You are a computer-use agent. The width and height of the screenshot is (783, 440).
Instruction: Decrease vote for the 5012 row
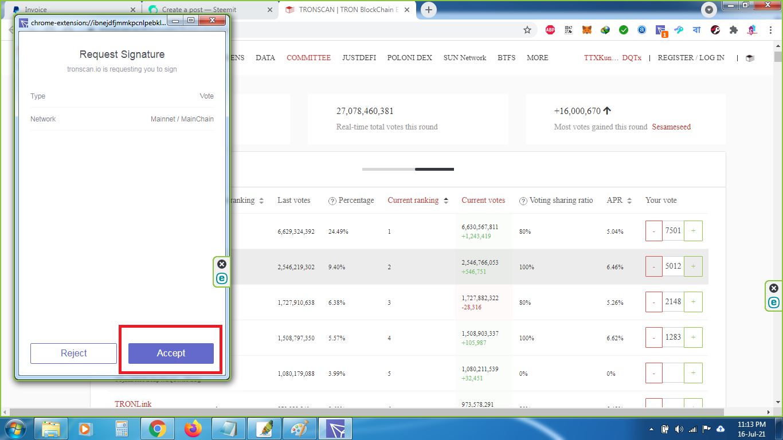point(654,266)
